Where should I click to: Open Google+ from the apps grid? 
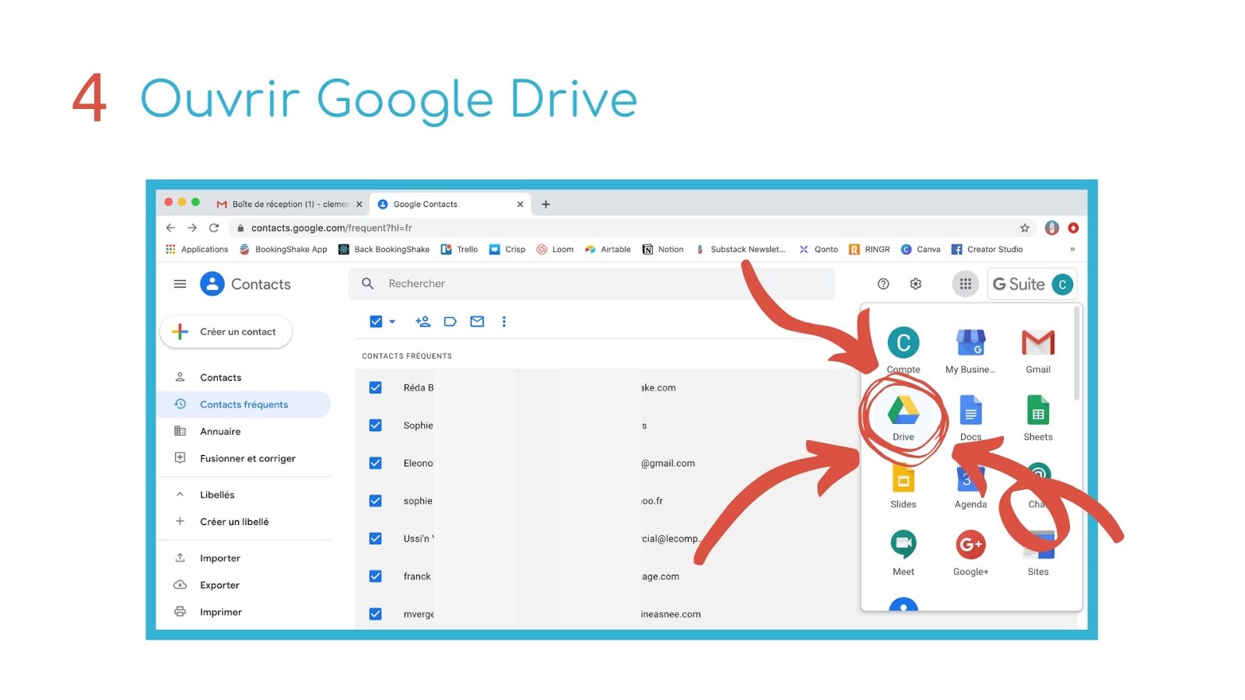click(970, 553)
